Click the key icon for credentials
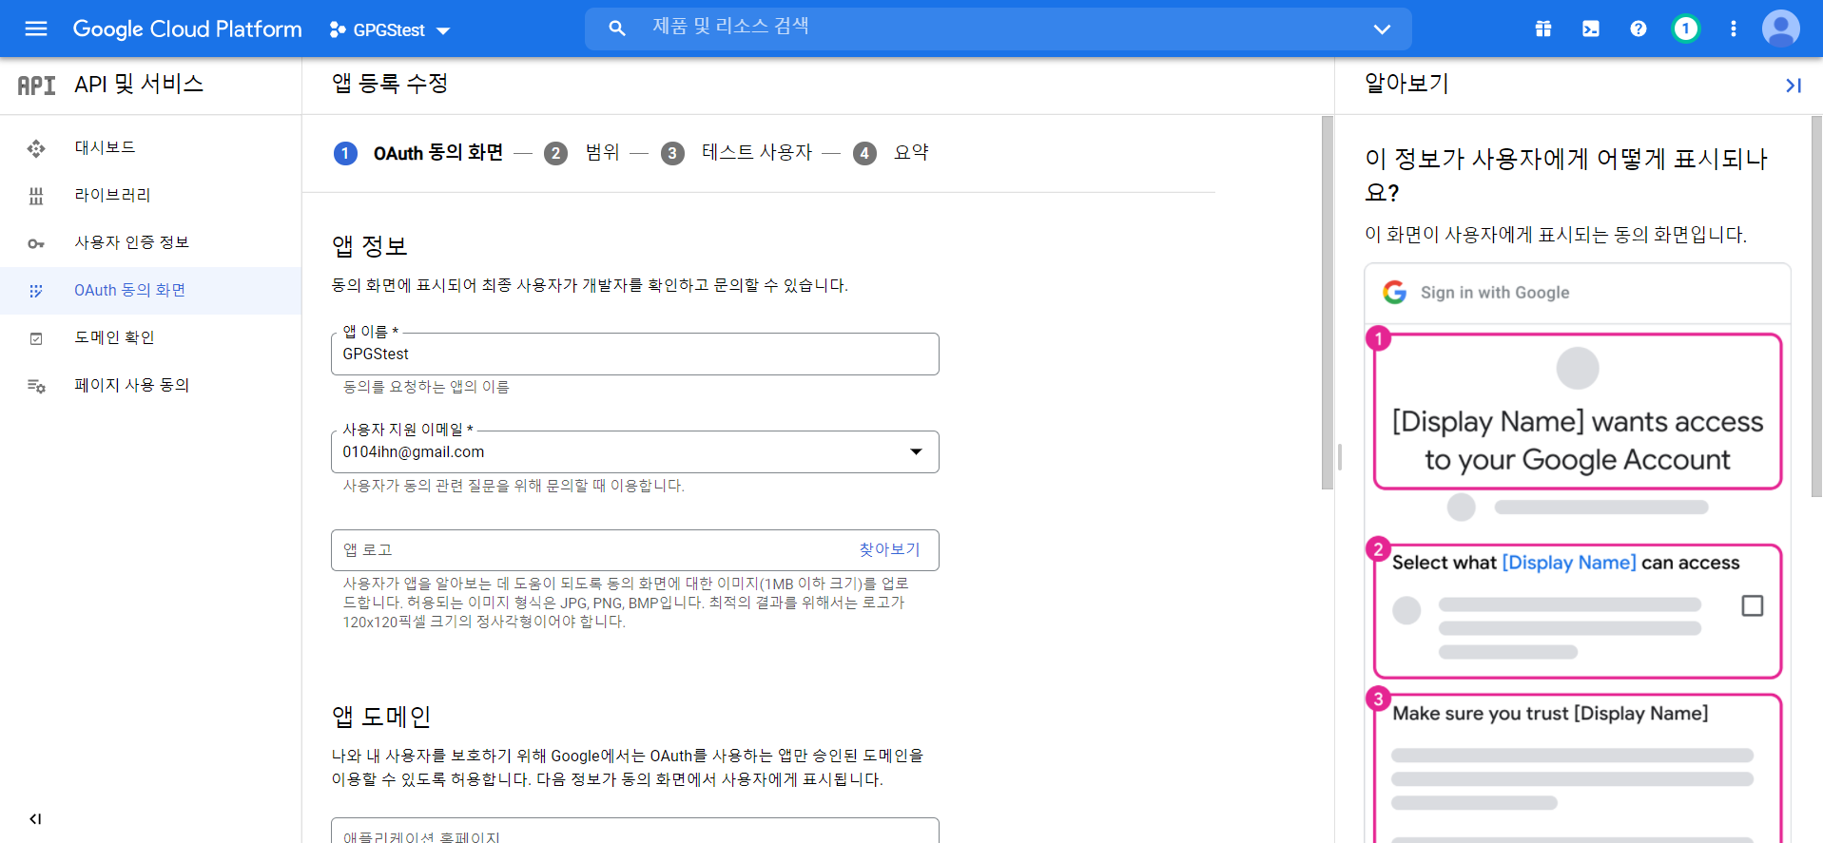 point(36,244)
